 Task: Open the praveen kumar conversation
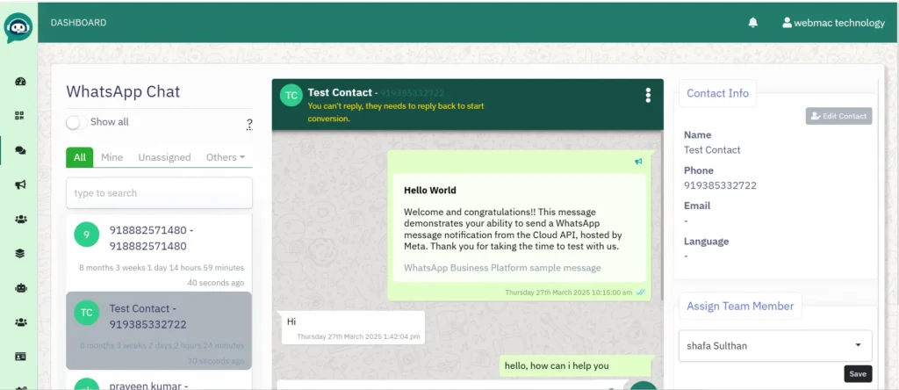159,380
